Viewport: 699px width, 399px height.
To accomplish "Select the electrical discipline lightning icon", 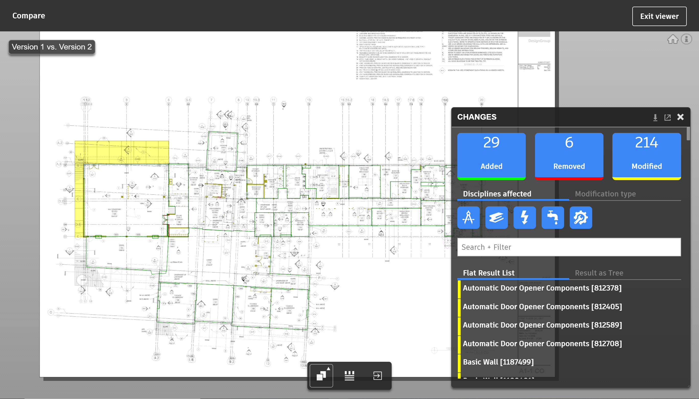I will click(x=525, y=218).
